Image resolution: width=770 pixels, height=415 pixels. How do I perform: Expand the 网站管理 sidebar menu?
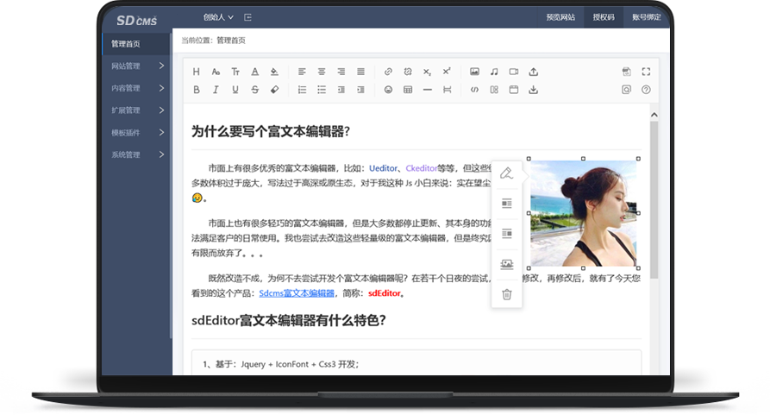(x=136, y=66)
